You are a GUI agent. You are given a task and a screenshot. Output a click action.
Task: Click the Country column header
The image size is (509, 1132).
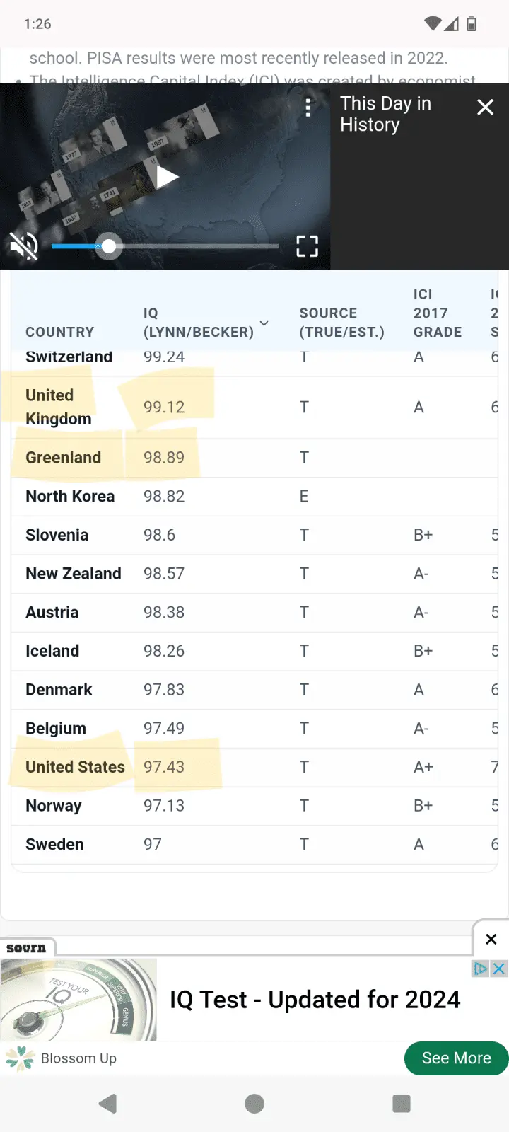(59, 332)
